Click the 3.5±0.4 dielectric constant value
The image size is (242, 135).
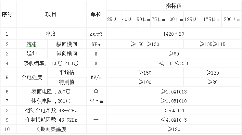174,111
